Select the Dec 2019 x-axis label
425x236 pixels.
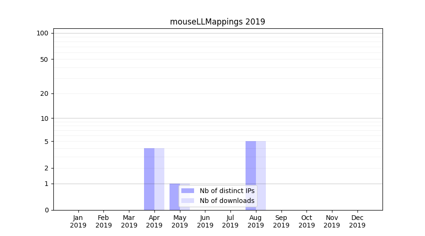357,221
